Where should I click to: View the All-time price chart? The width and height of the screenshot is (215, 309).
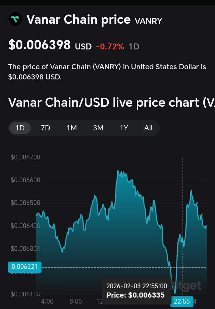click(148, 128)
